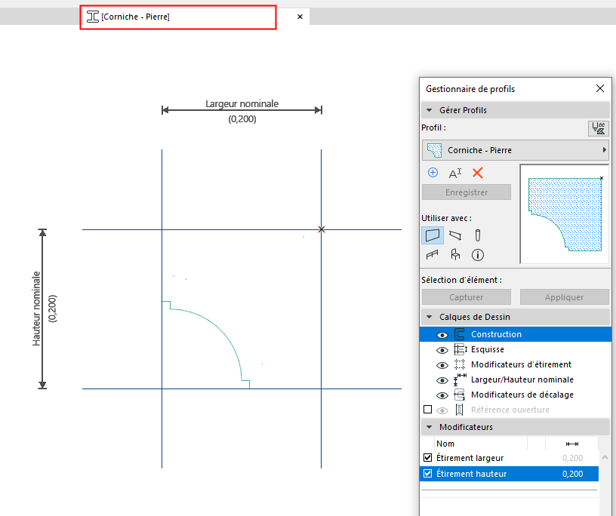Select the Object usage icon

pos(455,255)
